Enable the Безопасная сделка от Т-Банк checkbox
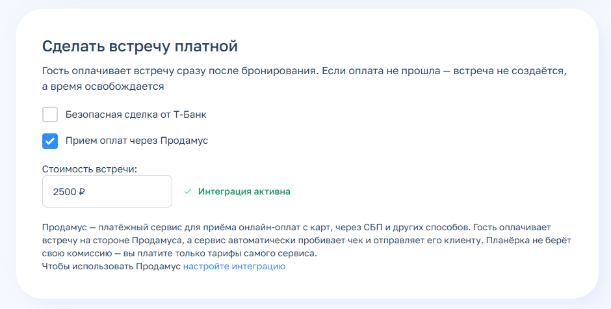 [50, 114]
